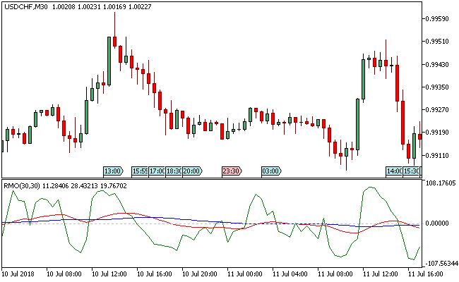Click the 17:00 event marker
The width and height of the screenshot is (459, 282).
click(x=156, y=171)
